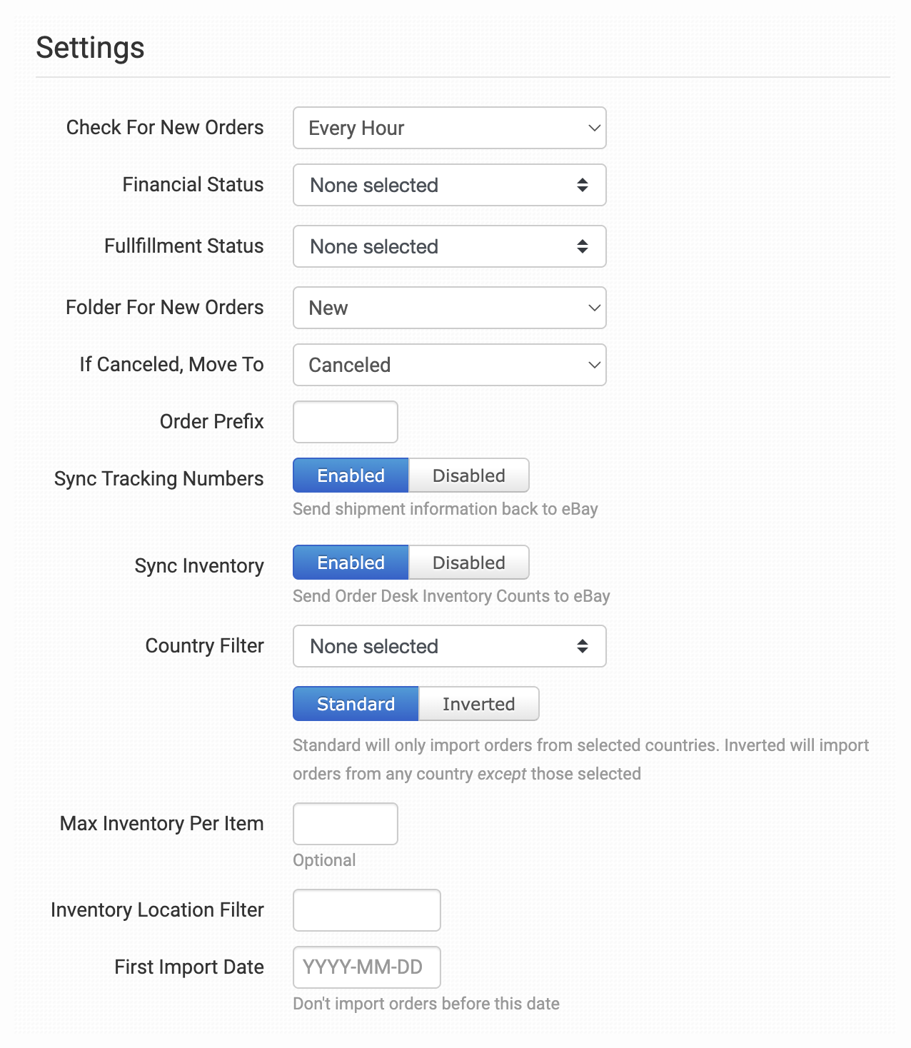Click the chevron beside Every Hour
This screenshot has width=911, height=1048.
pyautogui.click(x=594, y=128)
